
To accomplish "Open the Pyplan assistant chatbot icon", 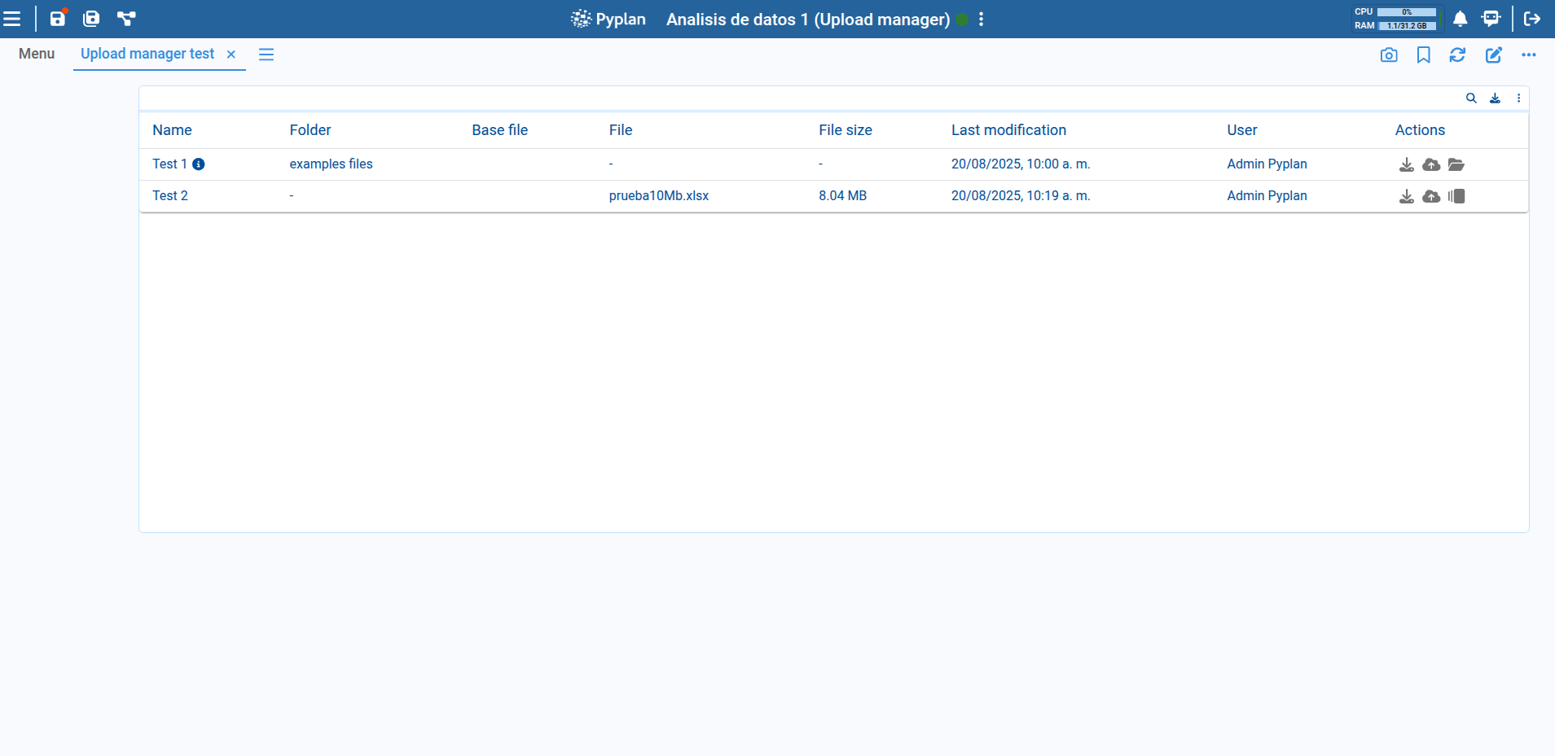I will point(1491,18).
